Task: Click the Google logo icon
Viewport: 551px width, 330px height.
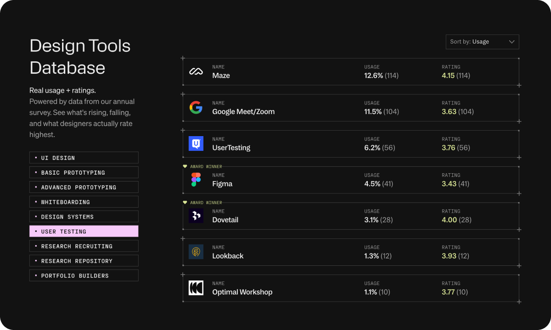Action: 196,108
